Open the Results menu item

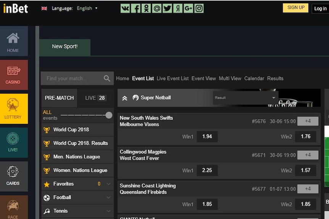click(275, 78)
